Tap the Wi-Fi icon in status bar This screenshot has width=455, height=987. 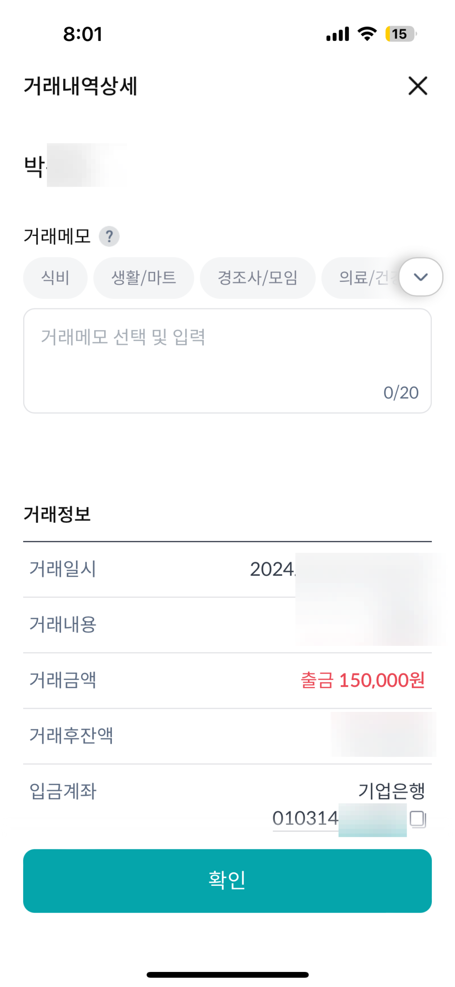pyautogui.click(x=367, y=34)
